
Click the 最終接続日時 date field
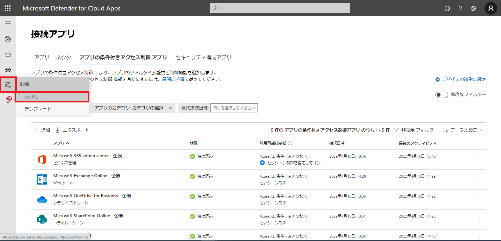234,108
